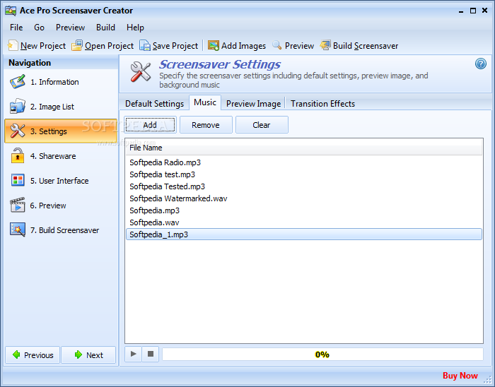The width and height of the screenshot is (495, 387).
Task: Go to Next step
Action: coord(88,355)
